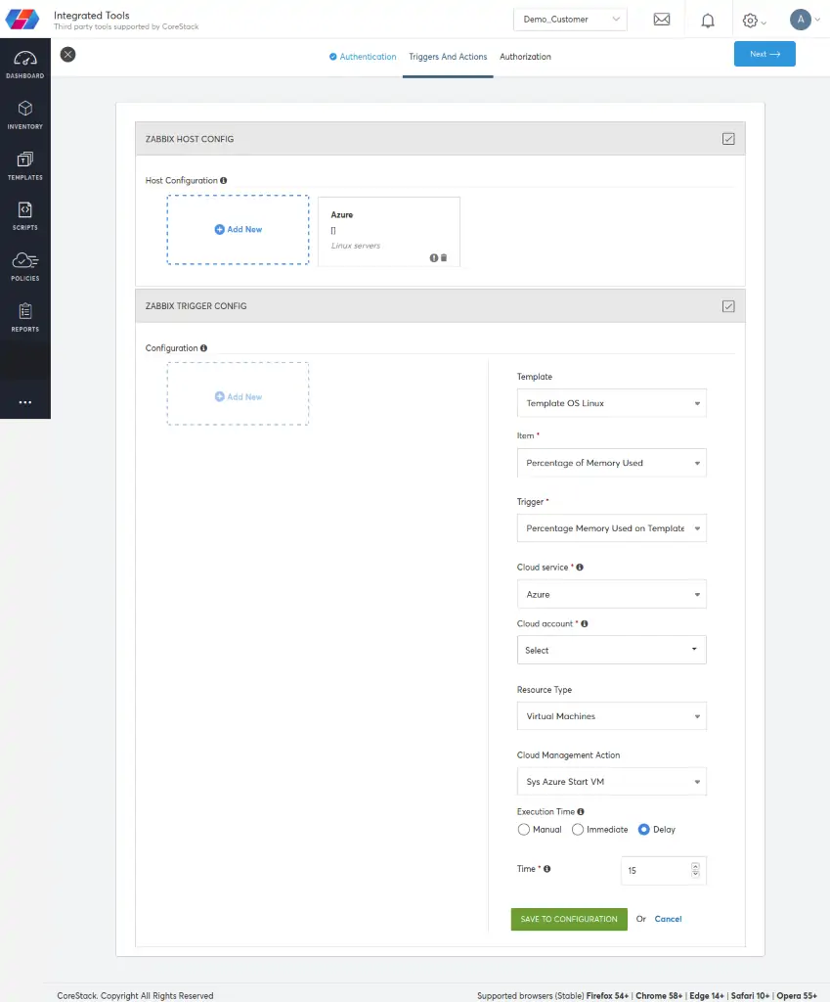Select the Manual execution radio button
830x1002 pixels.
[x=524, y=830]
